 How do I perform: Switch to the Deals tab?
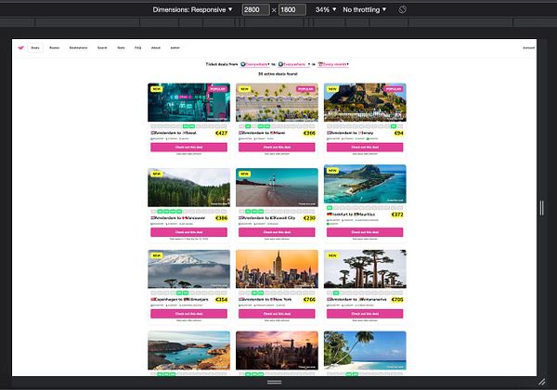(34, 47)
